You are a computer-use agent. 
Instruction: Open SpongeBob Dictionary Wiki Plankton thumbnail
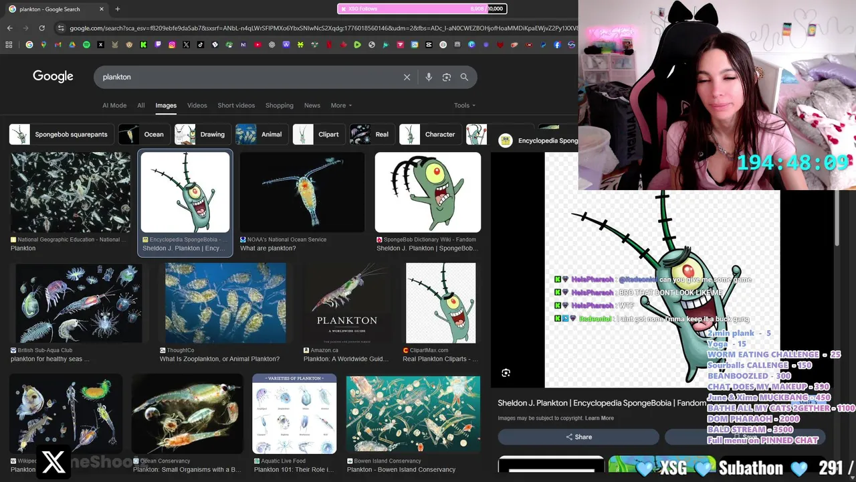point(428,192)
